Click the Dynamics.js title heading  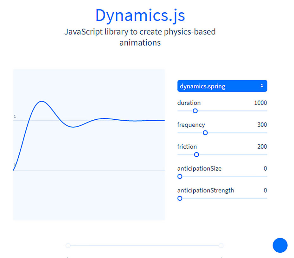pos(140,15)
